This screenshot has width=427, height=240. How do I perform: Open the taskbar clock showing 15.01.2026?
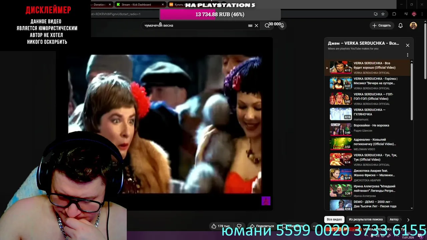click(x=408, y=236)
